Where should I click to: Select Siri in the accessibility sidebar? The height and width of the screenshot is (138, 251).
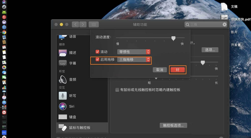(x=82, y=106)
